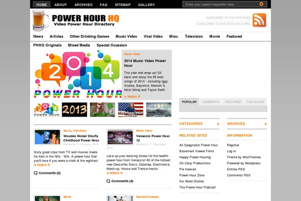
Task: Open the FAQ page
Action: click(x=103, y=5)
